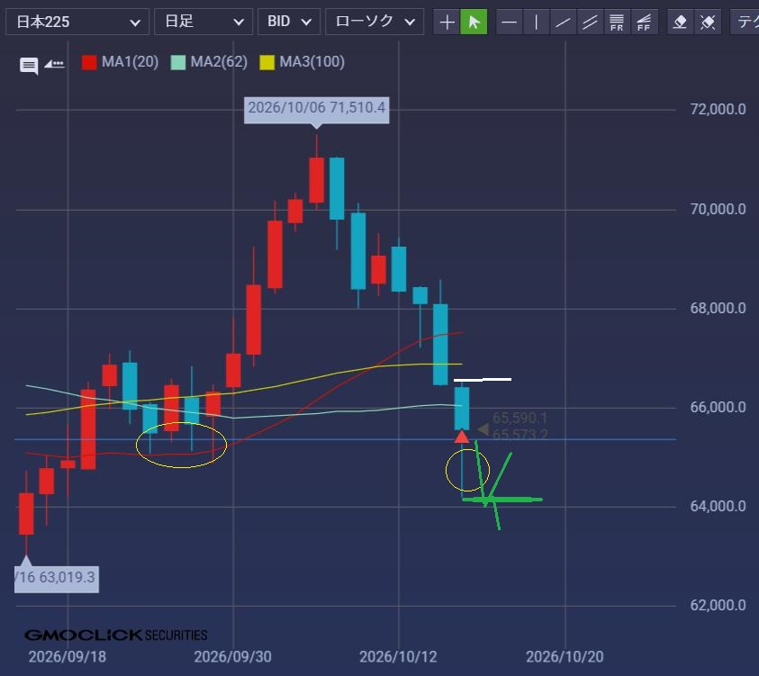This screenshot has height=676, width=759.
Task: Select the crosshair cursor tool
Action: [447, 23]
